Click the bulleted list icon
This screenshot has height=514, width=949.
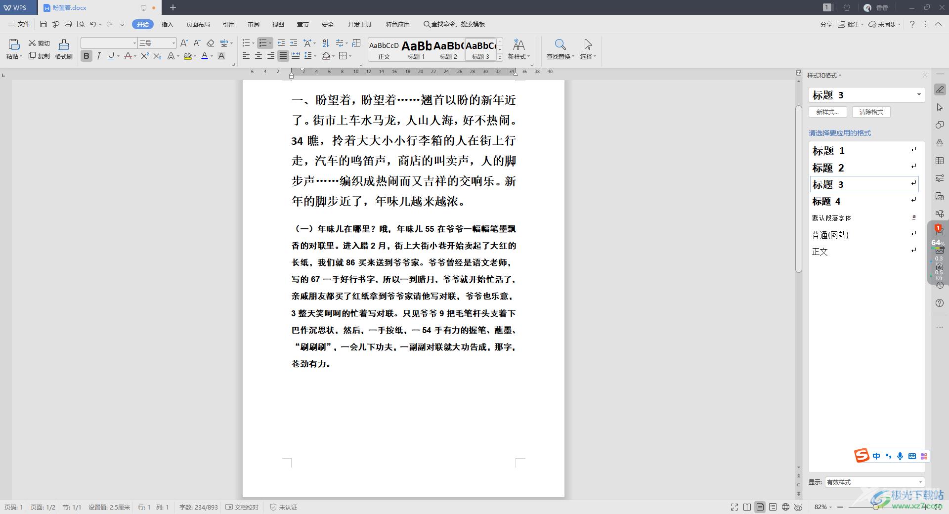tap(246, 43)
